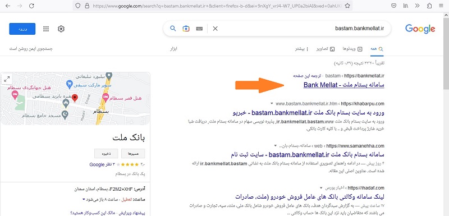449x216 pixels.
Task: Open the Firefox hamburger menu
Action: click(x=441, y=6)
